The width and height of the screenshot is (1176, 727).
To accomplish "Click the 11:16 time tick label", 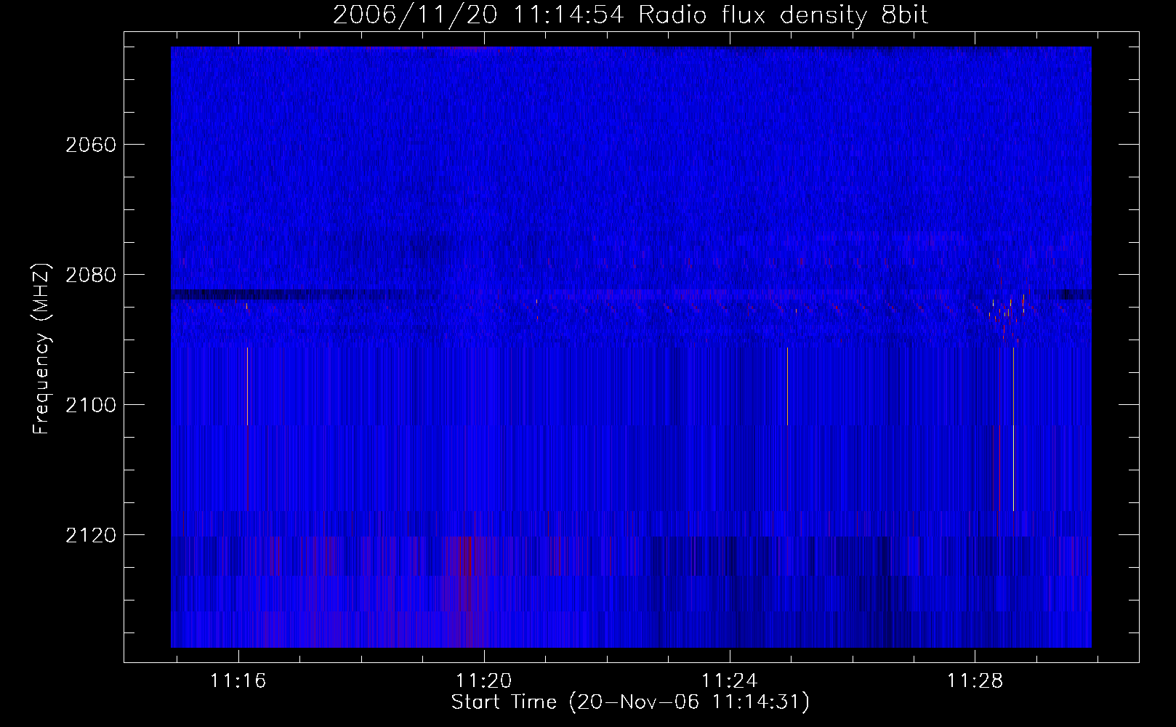I will 238,681.
